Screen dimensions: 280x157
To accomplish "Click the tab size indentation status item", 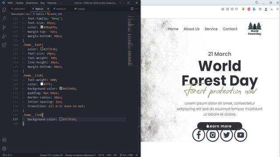I will tap(80, 155).
